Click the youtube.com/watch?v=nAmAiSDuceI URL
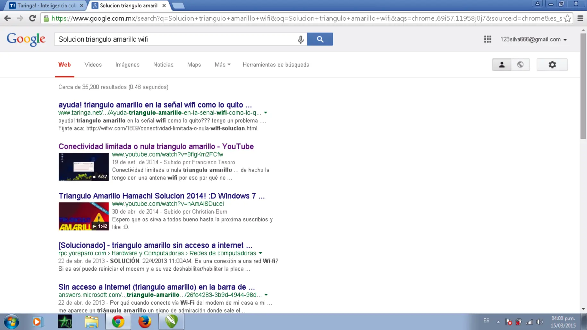 168,204
